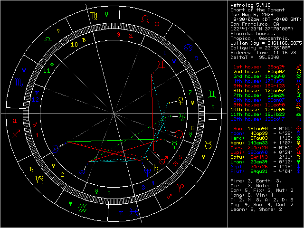Click 'Chart of the Moment' heading
The width and height of the screenshot is (304, 228).
[257, 10]
